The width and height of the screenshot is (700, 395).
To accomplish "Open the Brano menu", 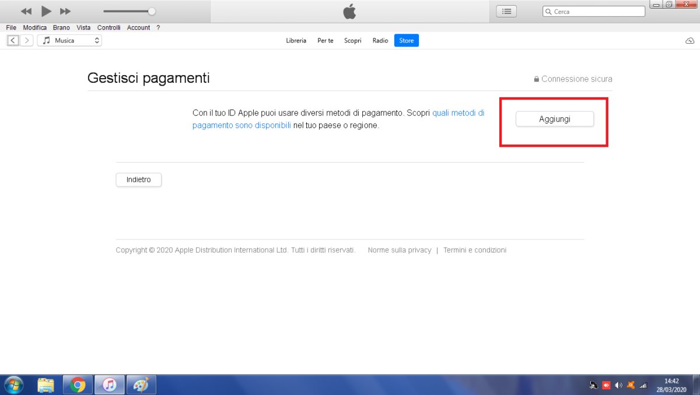I will pos(61,27).
